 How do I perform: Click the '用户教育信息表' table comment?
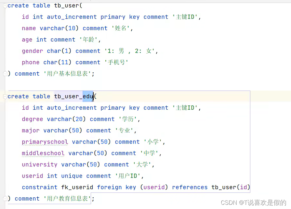pos(67,199)
